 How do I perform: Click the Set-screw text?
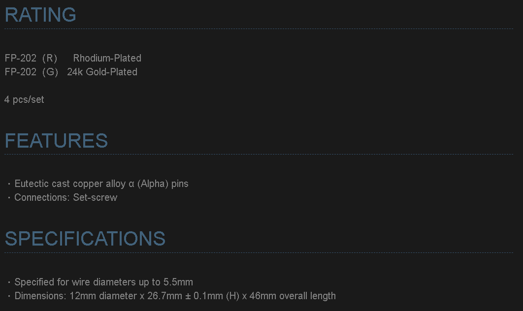tap(95, 198)
